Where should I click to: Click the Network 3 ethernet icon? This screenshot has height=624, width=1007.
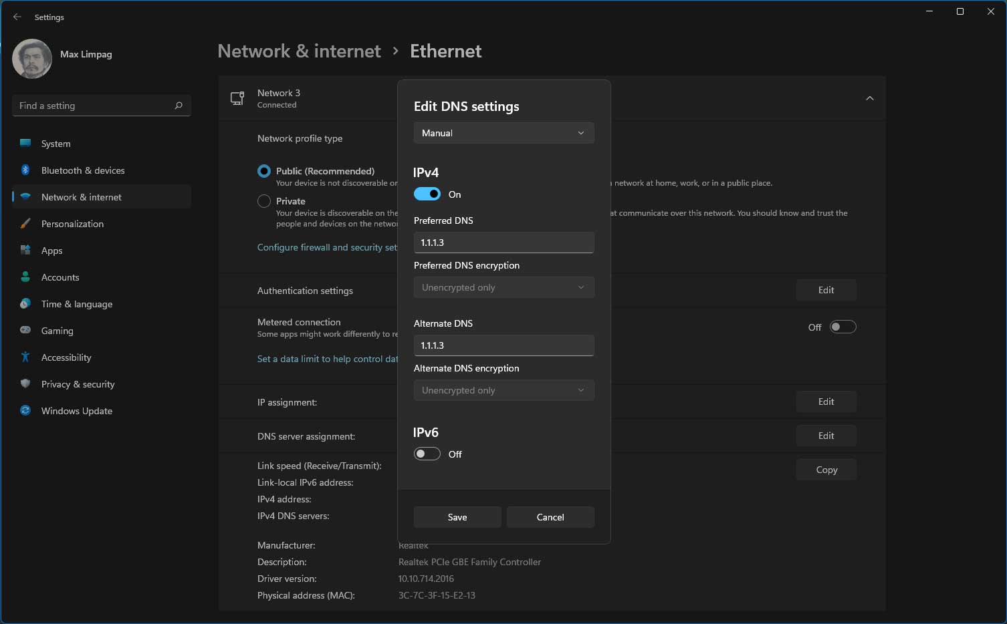pos(237,98)
